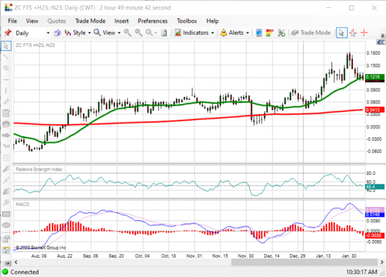Open the Daily interval dropdown
386x277 pixels.
coord(32,33)
